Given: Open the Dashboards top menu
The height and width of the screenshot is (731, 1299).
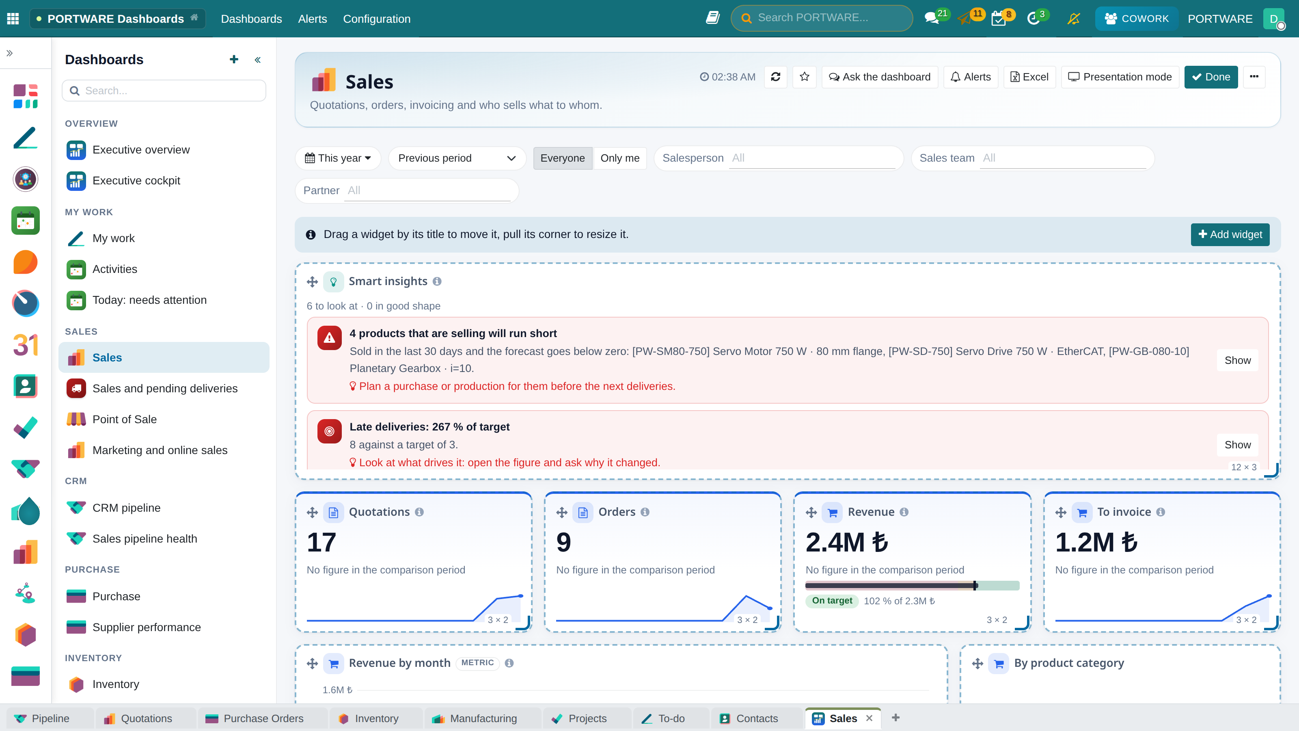Looking at the screenshot, I should (251, 19).
